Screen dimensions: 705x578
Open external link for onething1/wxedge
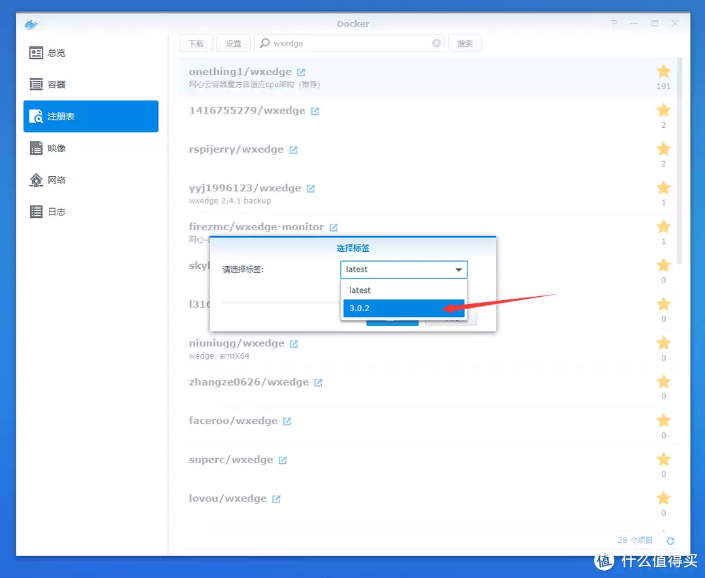click(x=301, y=72)
